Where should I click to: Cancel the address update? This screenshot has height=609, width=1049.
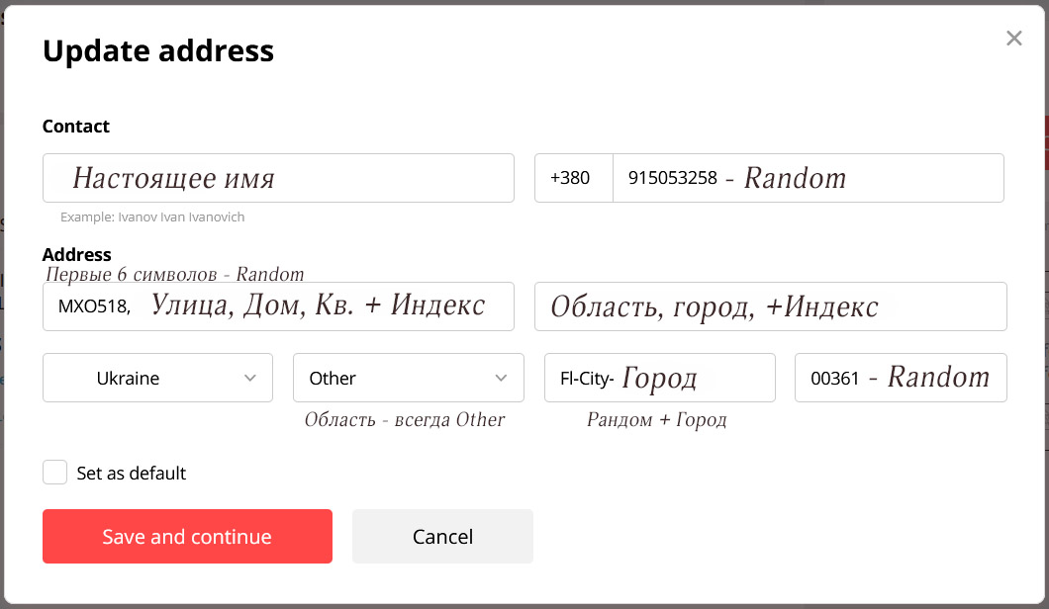click(442, 536)
